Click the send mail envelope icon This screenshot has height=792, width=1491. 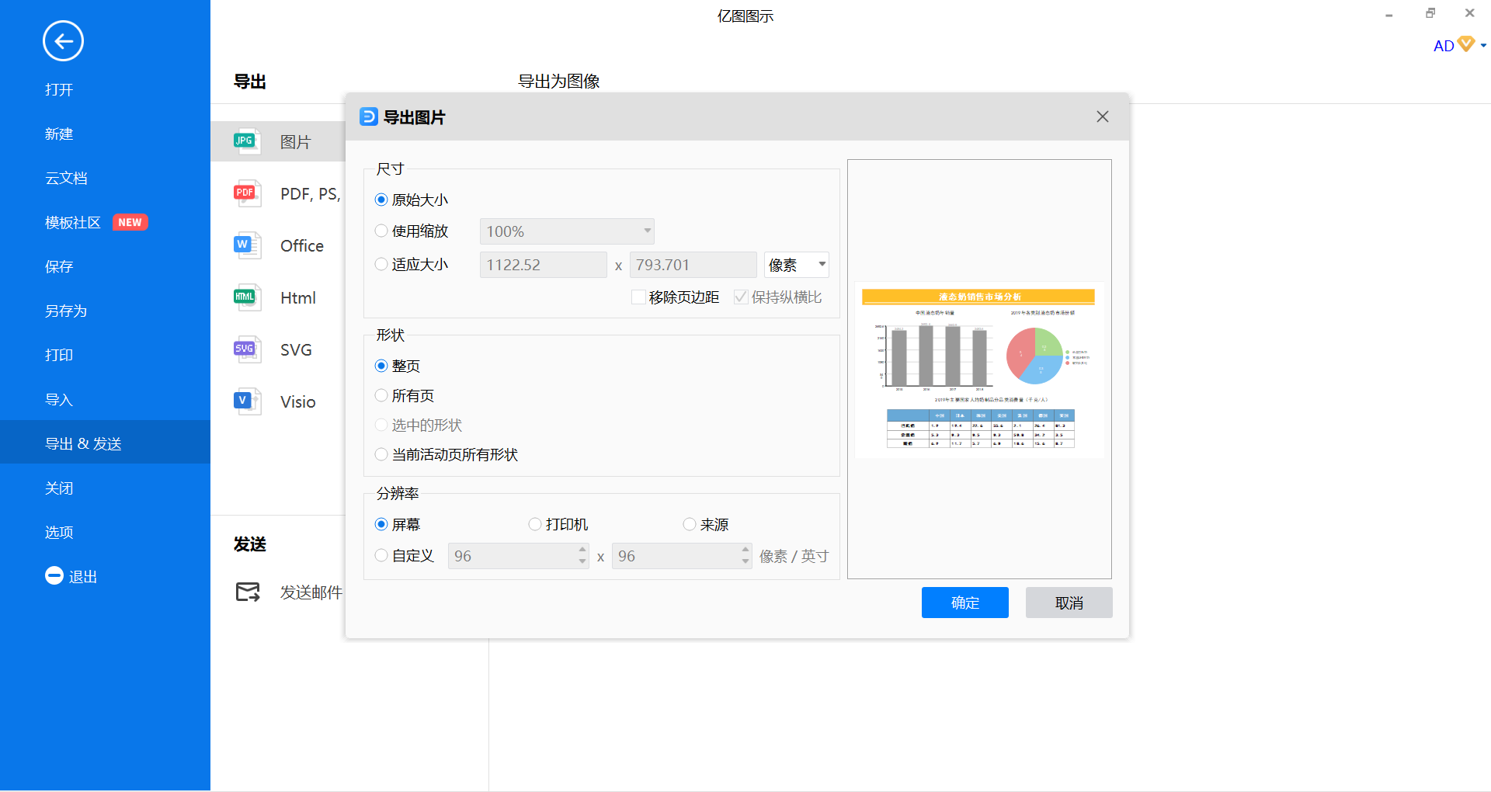pyautogui.click(x=248, y=592)
